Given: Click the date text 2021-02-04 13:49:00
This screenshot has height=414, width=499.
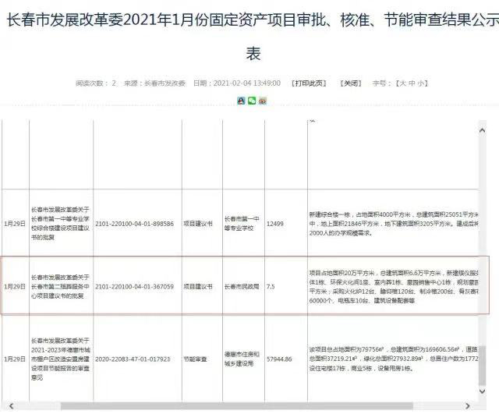Looking at the screenshot, I should pyautogui.click(x=247, y=83).
